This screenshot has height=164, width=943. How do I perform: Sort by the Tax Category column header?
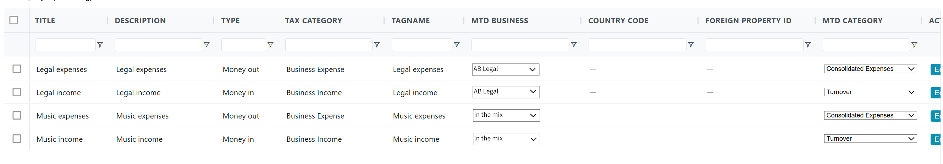[x=313, y=21]
